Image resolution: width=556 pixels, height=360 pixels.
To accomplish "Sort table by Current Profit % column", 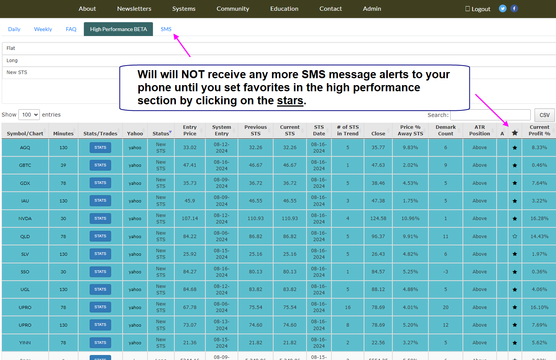I will (539, 130).
